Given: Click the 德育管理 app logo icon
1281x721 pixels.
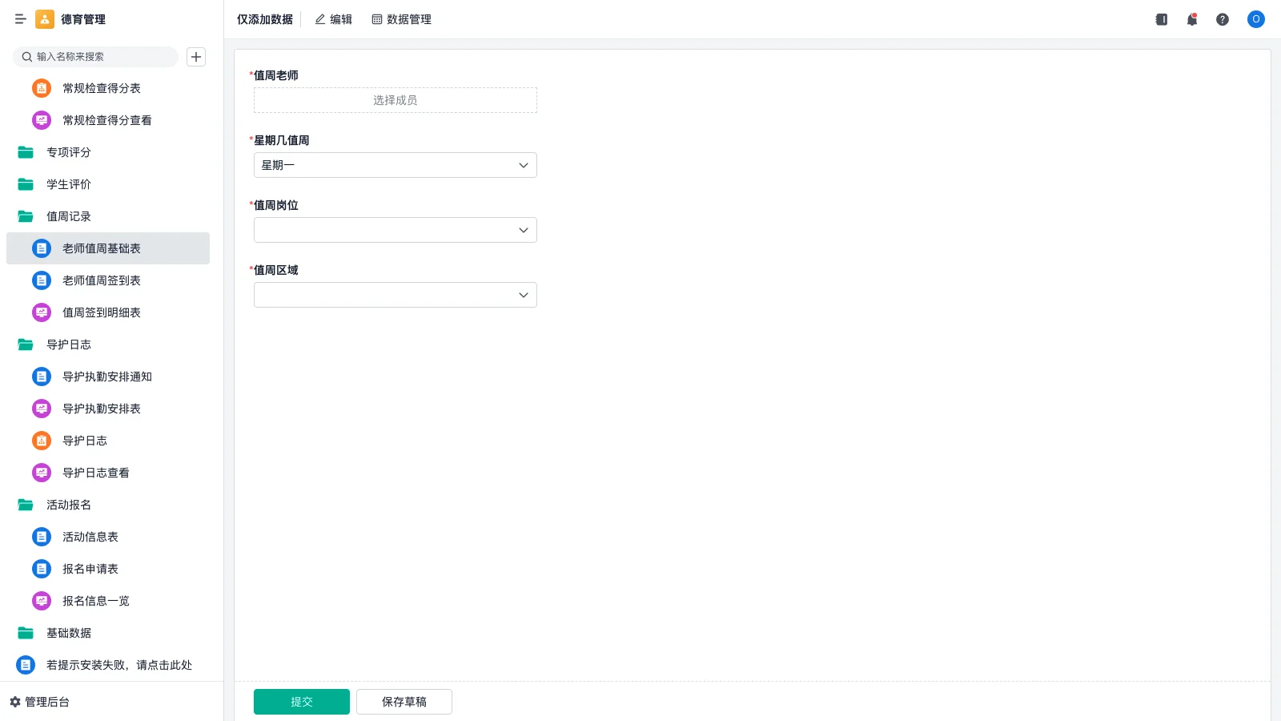Looking at the screenshot, I should pos(44,19).
